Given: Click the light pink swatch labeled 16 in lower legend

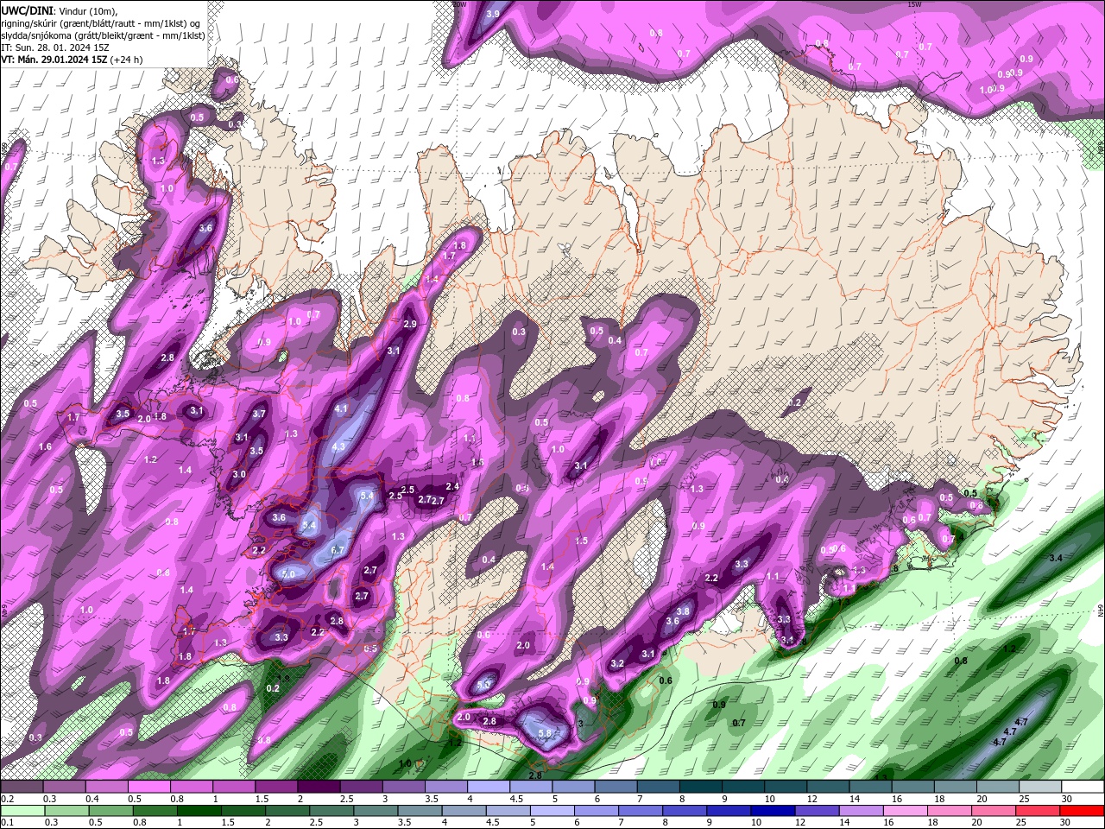Looking at the screenshot, I should point(904,811).
